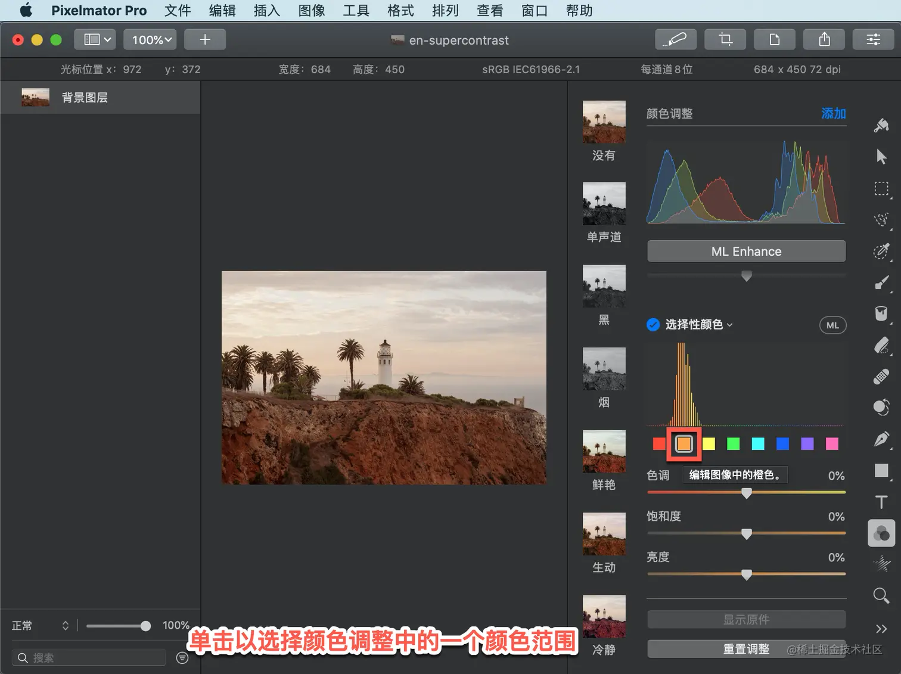
Task: Select the Crop tool in the toolbar
Action: (x=725, y=39)
